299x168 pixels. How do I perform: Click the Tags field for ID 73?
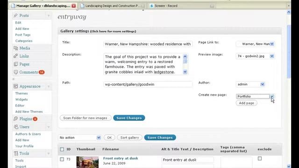236,162
